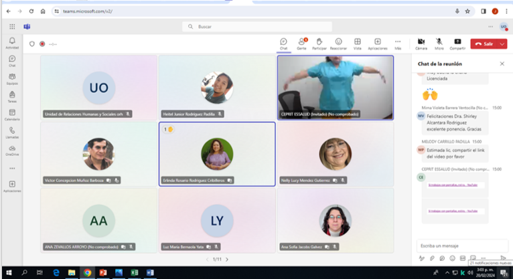Click the Teams logo icon
The width and height of the screenshot is (513, 279).
27,27
